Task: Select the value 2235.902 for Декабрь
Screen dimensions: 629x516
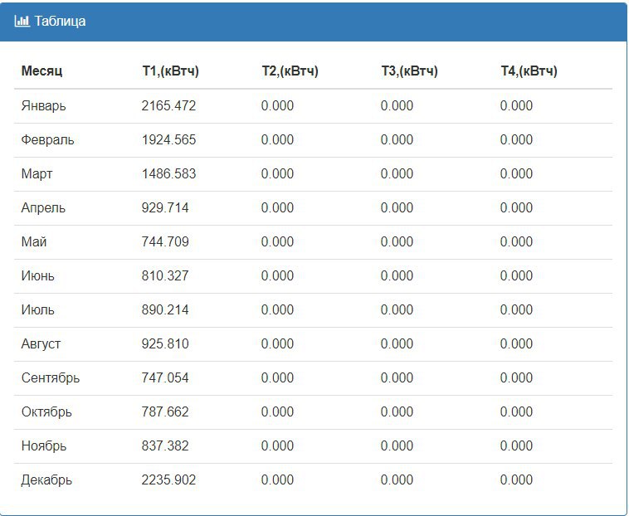Action: 168,480
